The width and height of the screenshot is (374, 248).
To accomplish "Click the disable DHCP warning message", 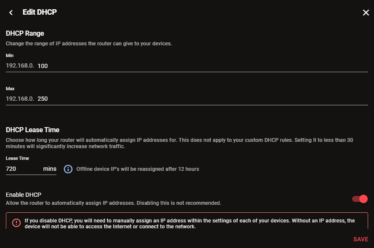I will [x=190, y=224].
